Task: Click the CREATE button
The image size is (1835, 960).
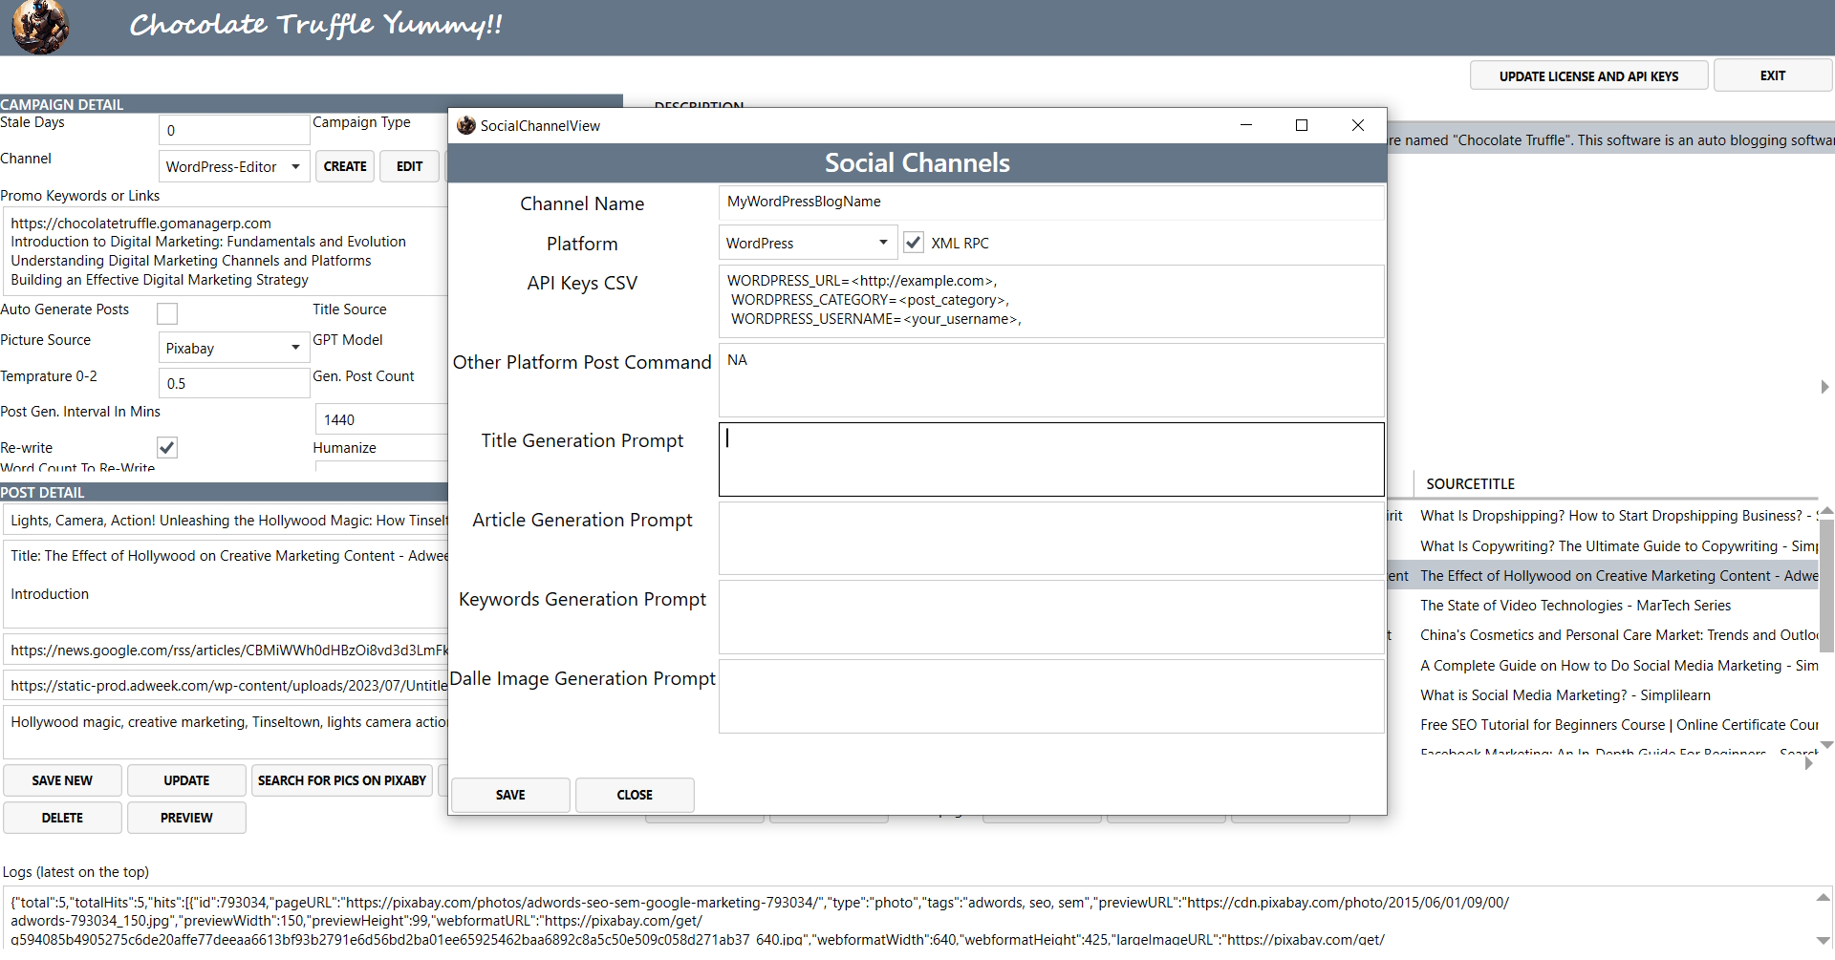Action: (x=344, y=166)
